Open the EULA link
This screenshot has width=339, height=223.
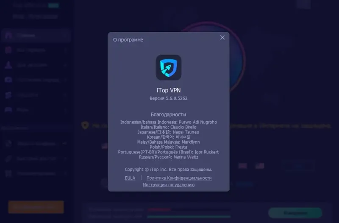[130, 178]
